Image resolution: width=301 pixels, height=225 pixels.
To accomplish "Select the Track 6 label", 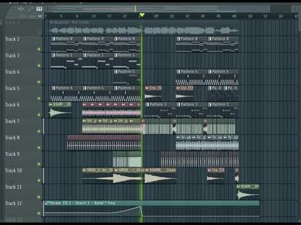I will pyautogui.click(x=12, y=105).
